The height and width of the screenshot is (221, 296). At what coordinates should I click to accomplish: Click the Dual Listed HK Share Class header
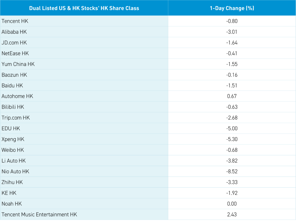coord(84,8)
